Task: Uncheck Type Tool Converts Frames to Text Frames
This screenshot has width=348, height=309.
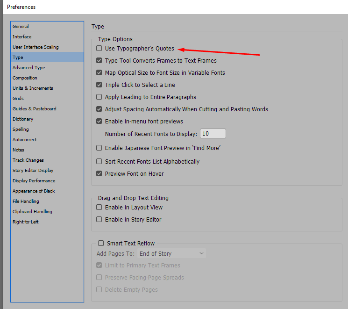Action: coord(99,61)
